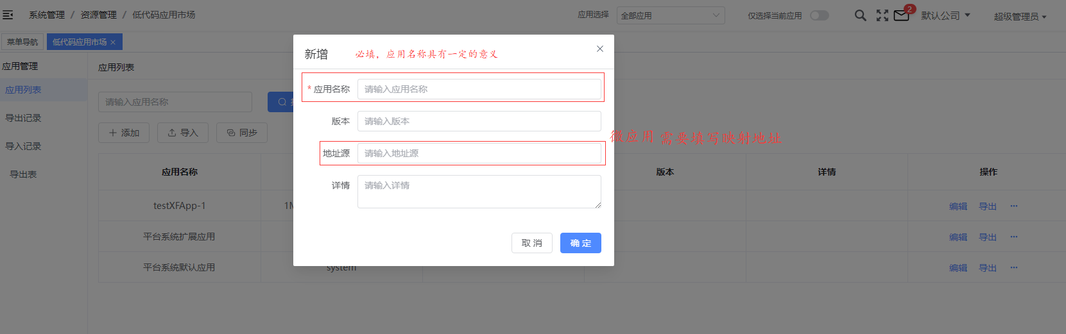Click the 取消 cancel button
This screenshot has width=1066, height=334.
(x=532, y=243)
